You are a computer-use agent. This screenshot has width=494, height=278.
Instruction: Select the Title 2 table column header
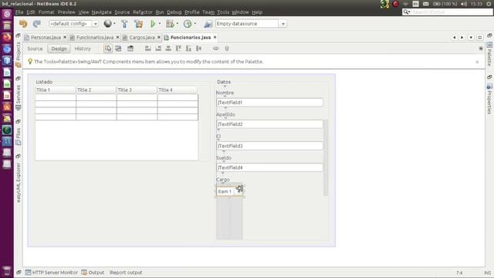pos(96,90)
